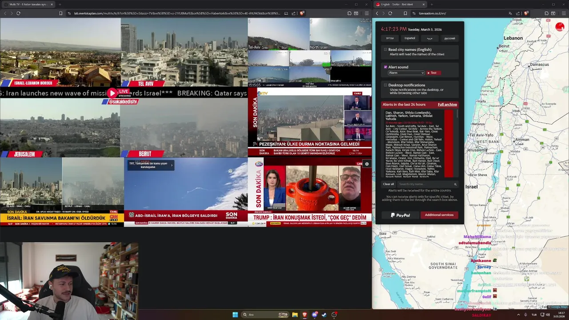The height and width of the screenshot is (320, 569).
Task: Open volume control in the system tray
Action: click(548, 315)
